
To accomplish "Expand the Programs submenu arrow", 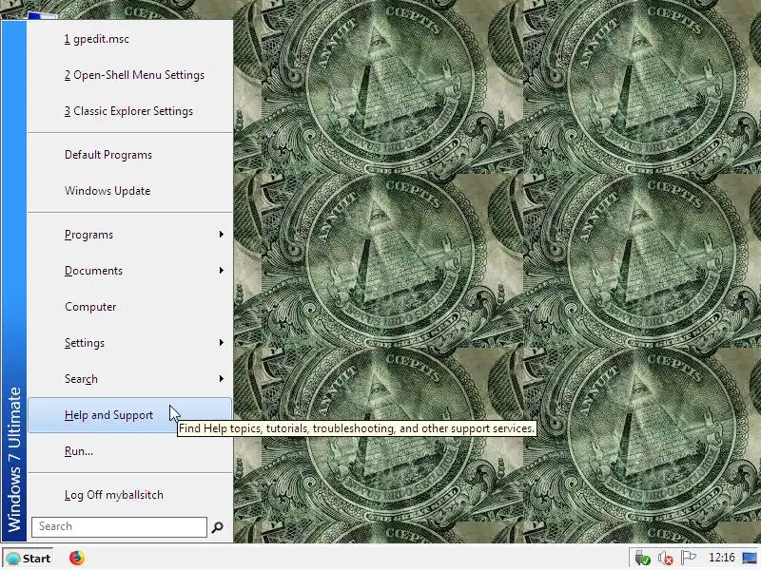I will [222, 235].
